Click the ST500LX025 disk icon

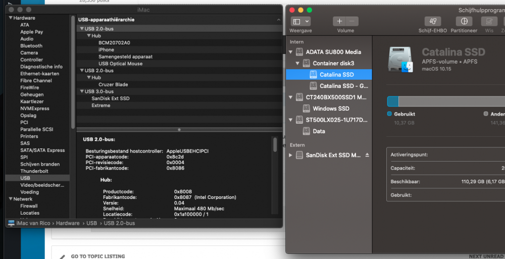tap(299, 120)
